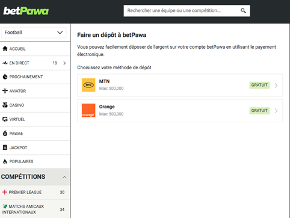
Task: Click the Premier League count 30
Action: 62,192
